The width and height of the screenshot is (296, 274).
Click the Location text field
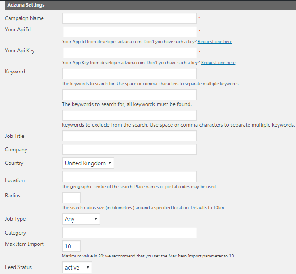pyautogui.click(x=129, y=177)
